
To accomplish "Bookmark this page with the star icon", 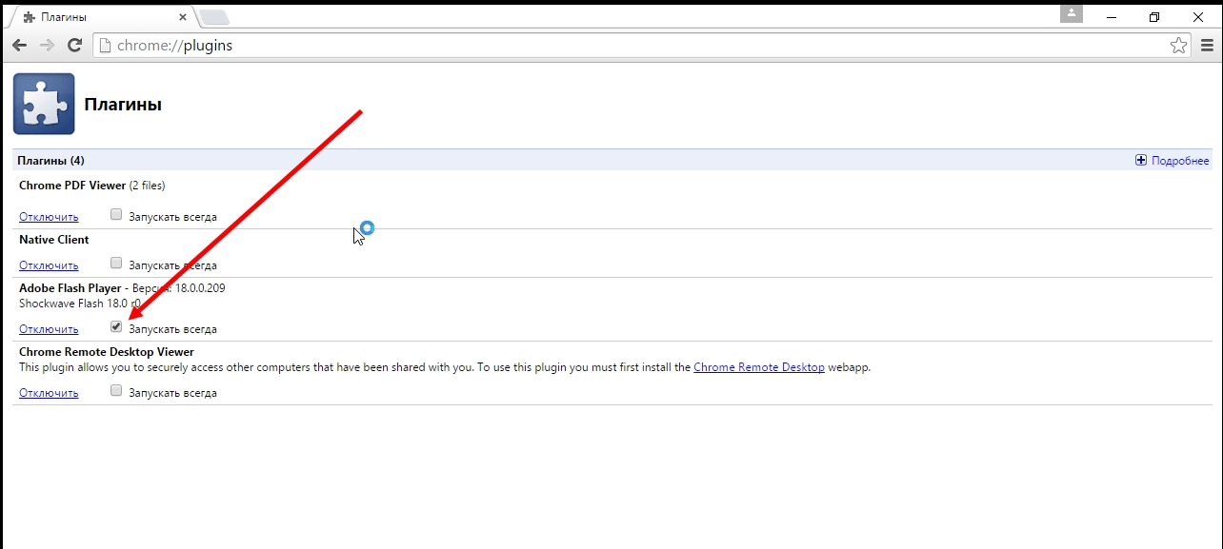I will [1178, 45].
